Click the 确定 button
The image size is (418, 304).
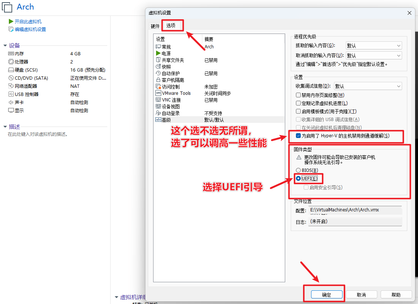click(x=327, y=295)
